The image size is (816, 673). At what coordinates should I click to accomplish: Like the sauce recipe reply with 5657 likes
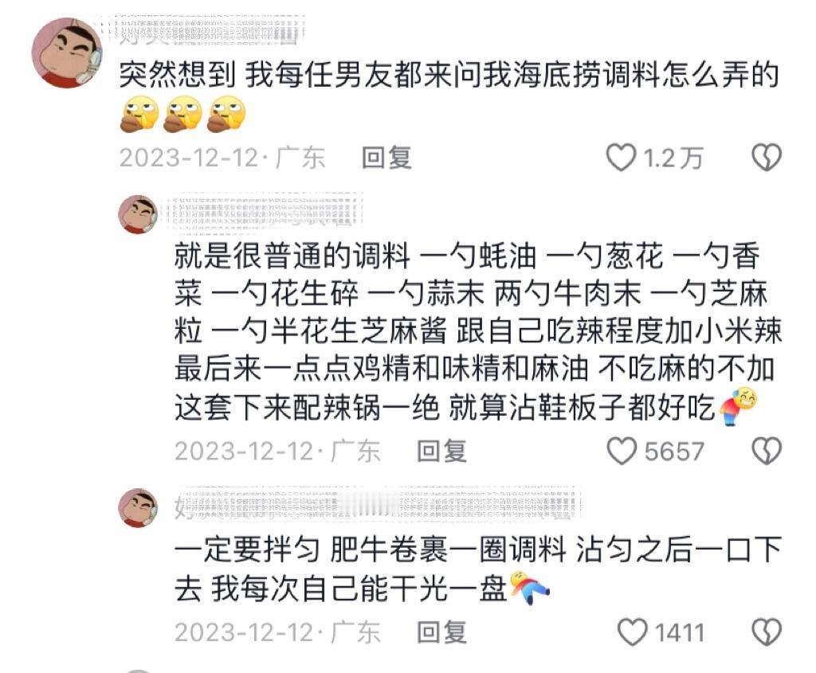pos(622,451)
